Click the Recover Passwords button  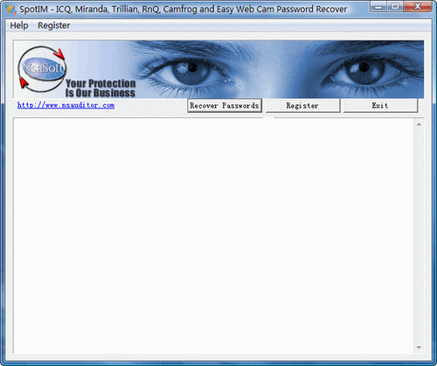225,106
